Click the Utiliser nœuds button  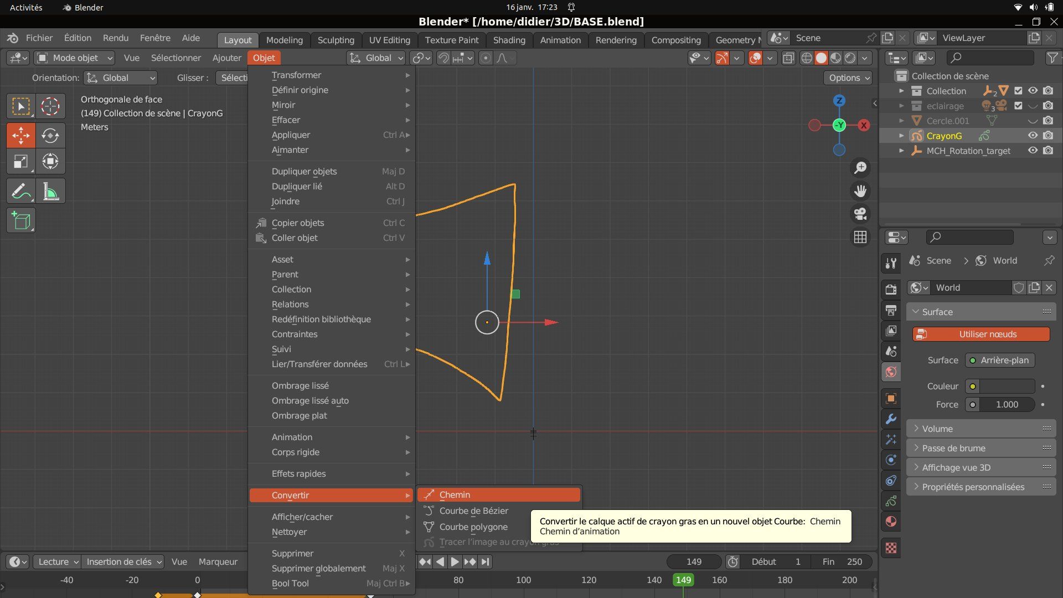tap(981, 334)
